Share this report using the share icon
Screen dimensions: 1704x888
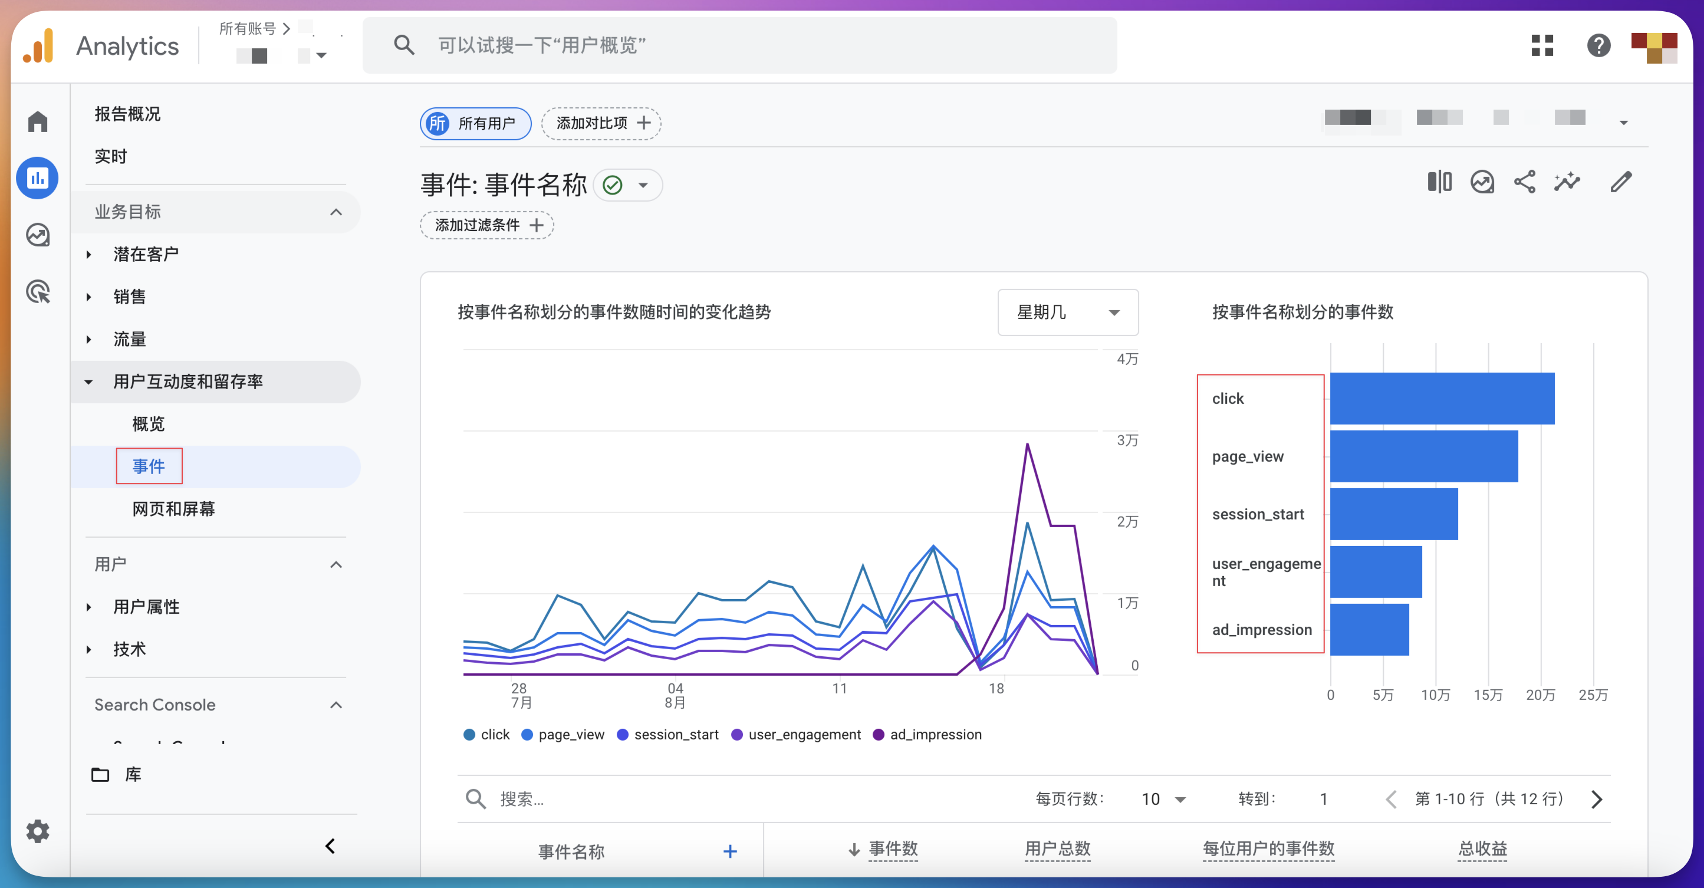click(x=1525, y=182)
